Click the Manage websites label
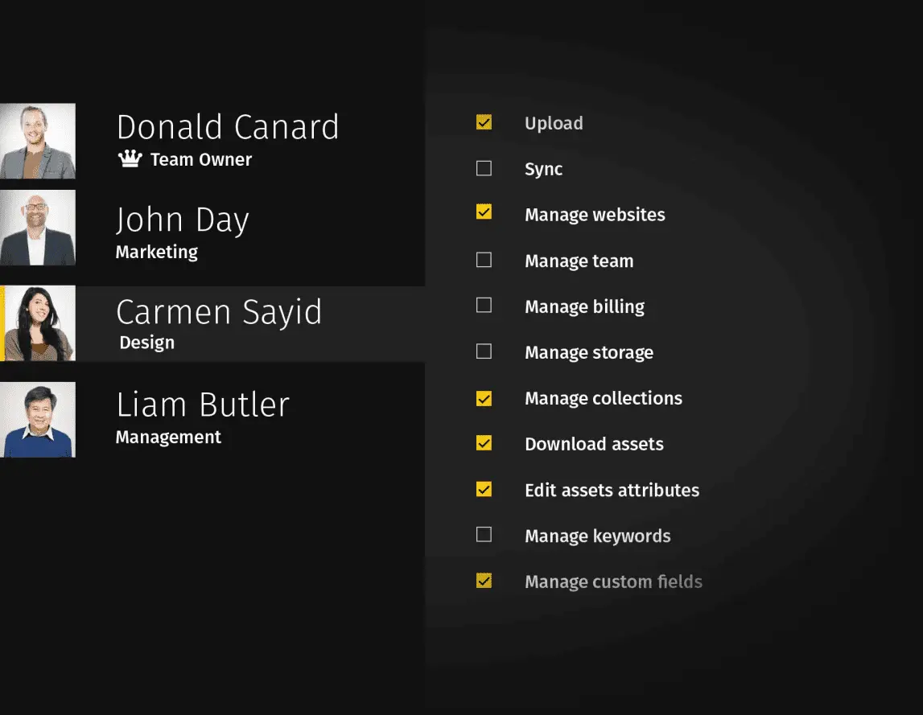923x715 pixels. [595, 215]
